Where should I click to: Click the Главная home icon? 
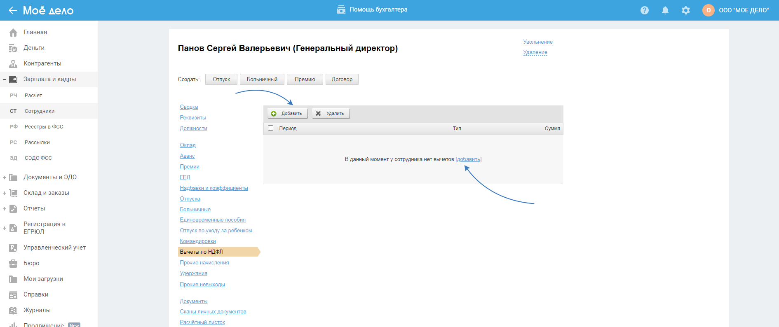(x=13, y=32)
